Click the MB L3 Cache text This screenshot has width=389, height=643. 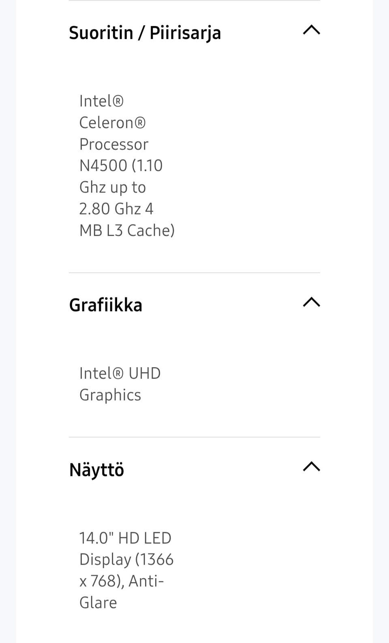point(127,230)
